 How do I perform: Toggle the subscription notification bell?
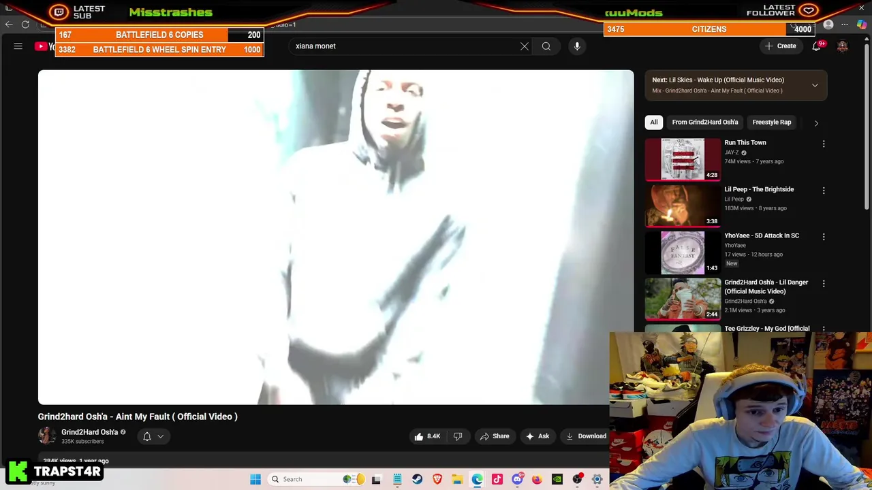[147, 436]
